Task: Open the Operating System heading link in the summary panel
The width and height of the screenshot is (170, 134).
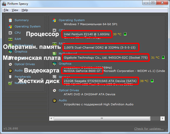Action: pos(72,20)
